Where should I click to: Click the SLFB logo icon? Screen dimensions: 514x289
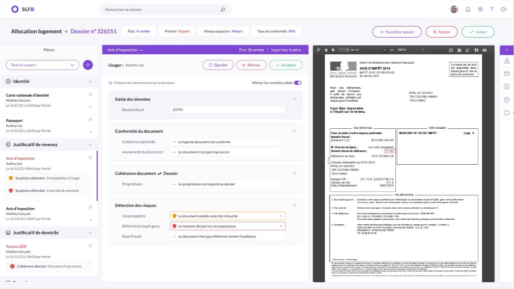(15, 9)
